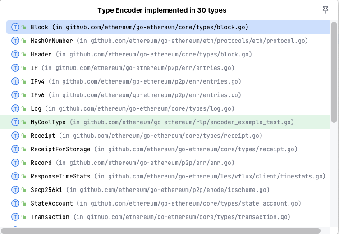
Task: Click the green lock icon beside MyCoolType
Action: [x=24, y=122]
